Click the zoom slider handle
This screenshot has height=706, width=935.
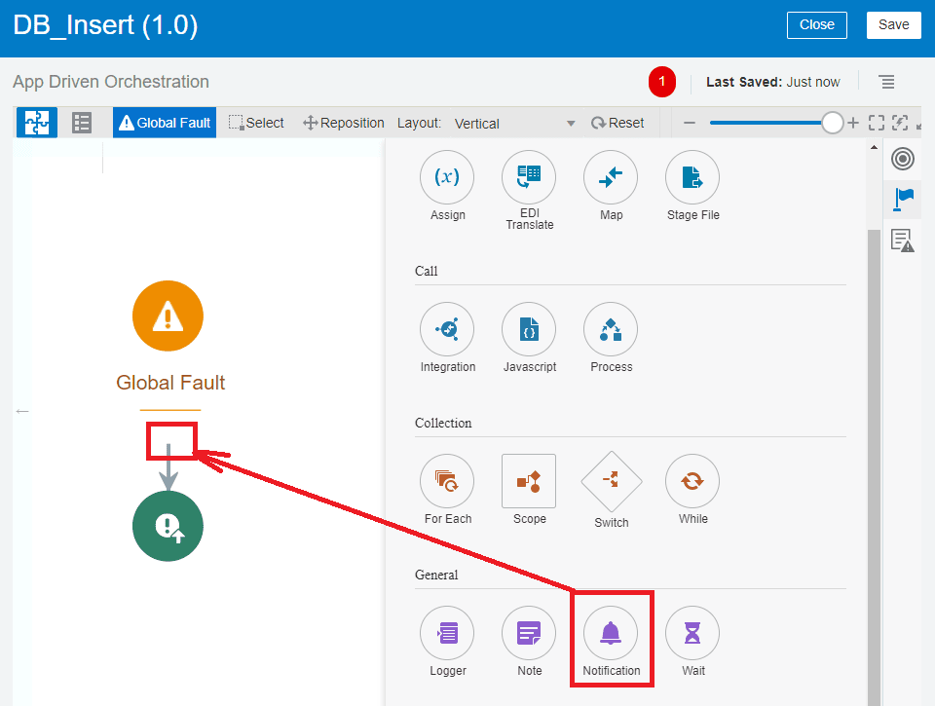tap(832, 123)
